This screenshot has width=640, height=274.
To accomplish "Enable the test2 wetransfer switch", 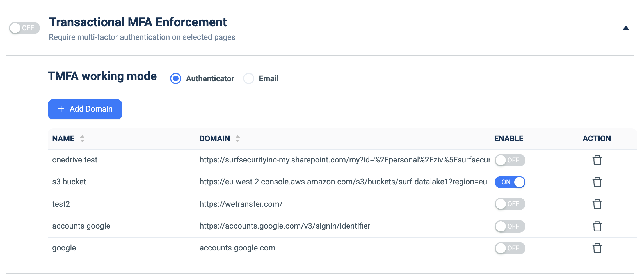I will point(510,204).
